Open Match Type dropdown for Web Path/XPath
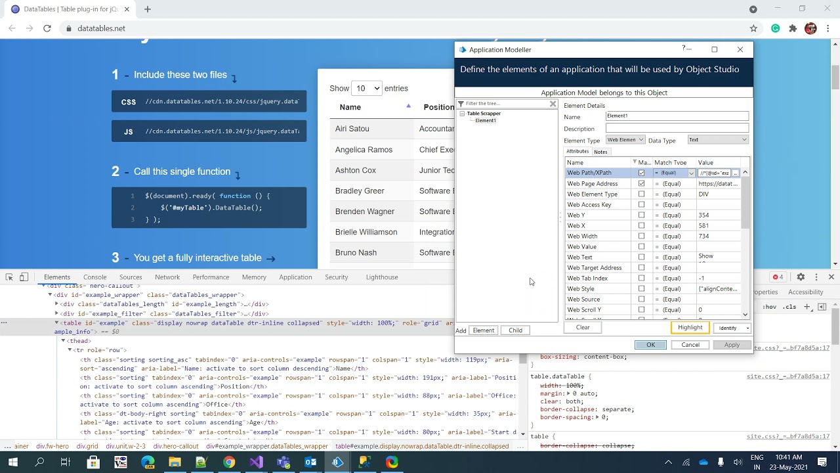The height and width of the screenshot is (473, 840). [691, 173]
